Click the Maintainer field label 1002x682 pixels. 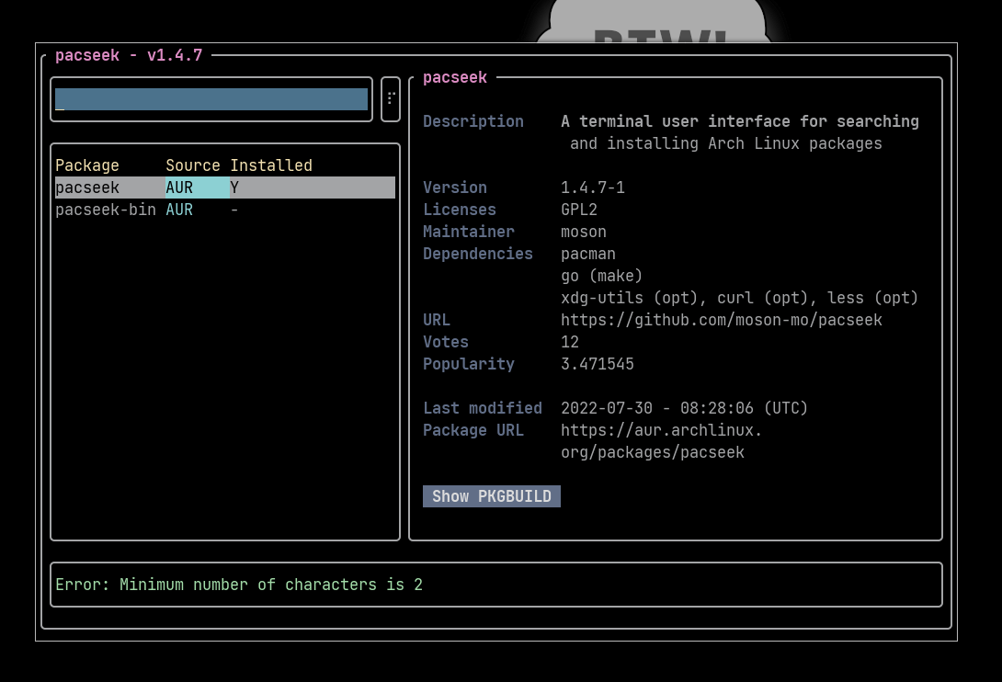469,232
